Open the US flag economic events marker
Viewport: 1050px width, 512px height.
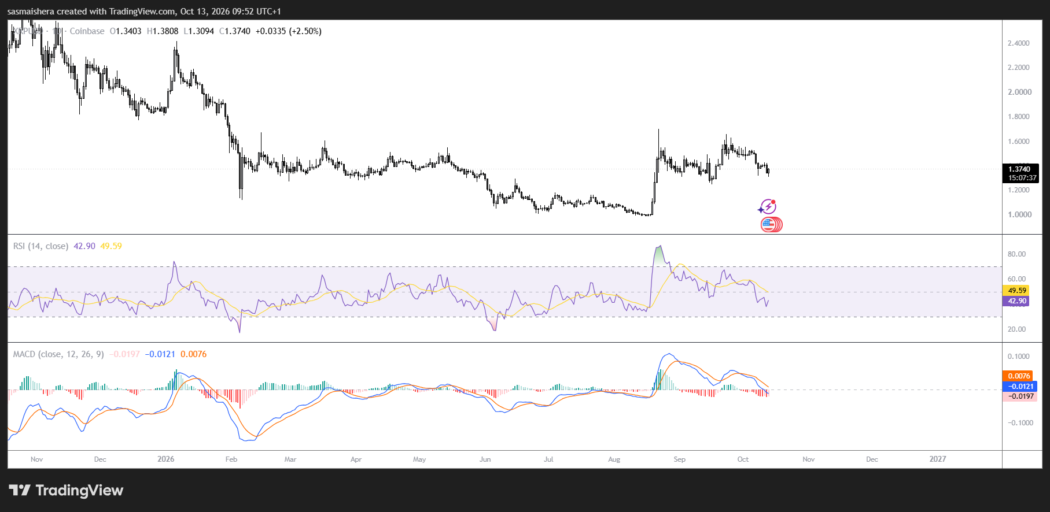(x=771, y=225)
